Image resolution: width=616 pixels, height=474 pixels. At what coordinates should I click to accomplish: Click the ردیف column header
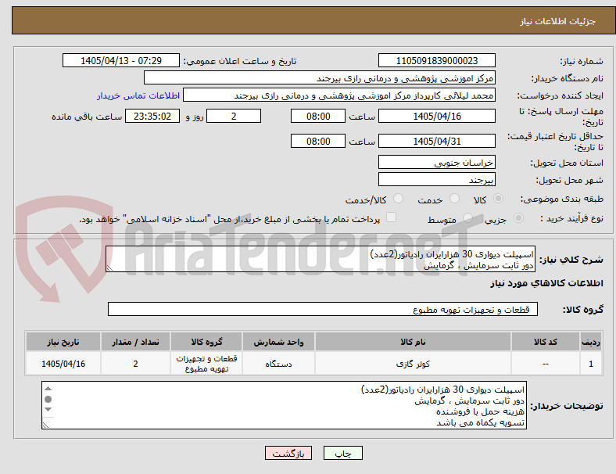tap(590, 342)
